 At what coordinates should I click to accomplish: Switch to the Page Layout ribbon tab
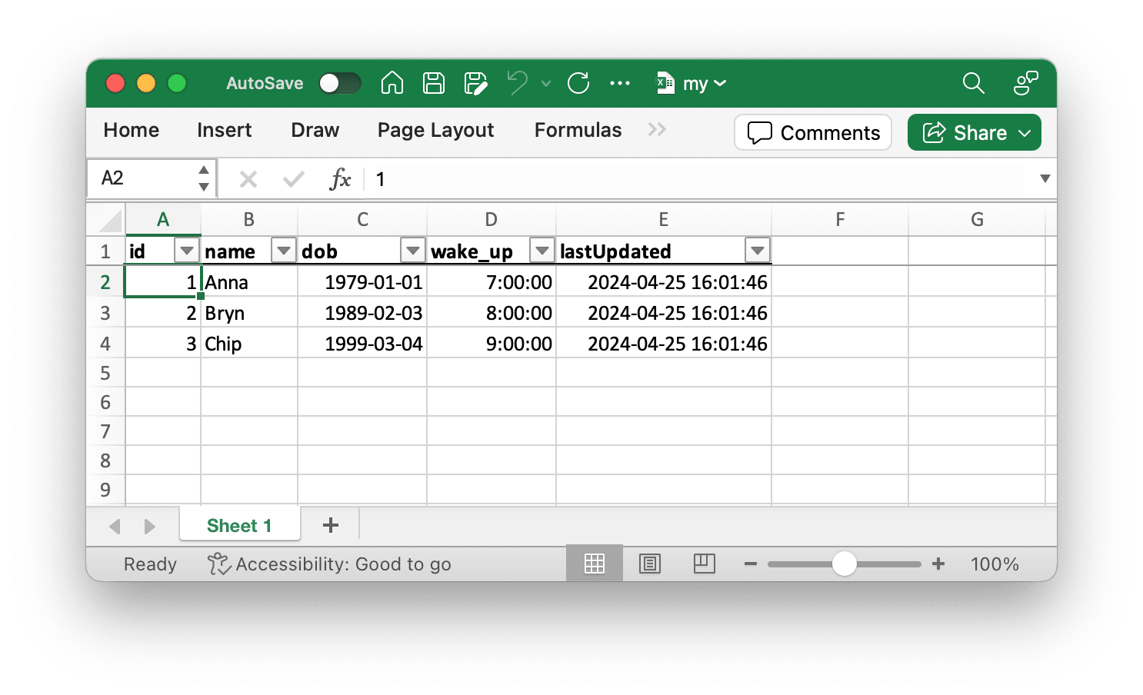click(x=436, y=131)
